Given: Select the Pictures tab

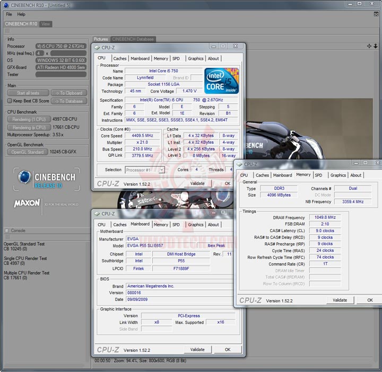Looking at the screenshot, I should [x=101, y=39].
